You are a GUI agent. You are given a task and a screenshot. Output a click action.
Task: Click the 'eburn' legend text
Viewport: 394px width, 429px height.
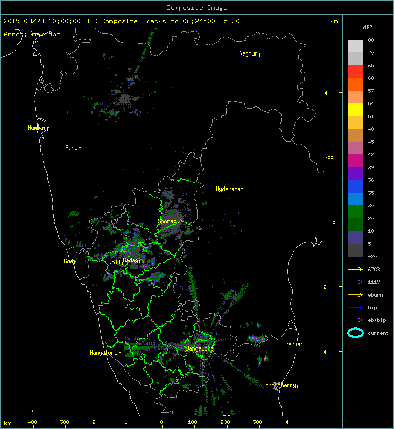(x=375, y=295)
